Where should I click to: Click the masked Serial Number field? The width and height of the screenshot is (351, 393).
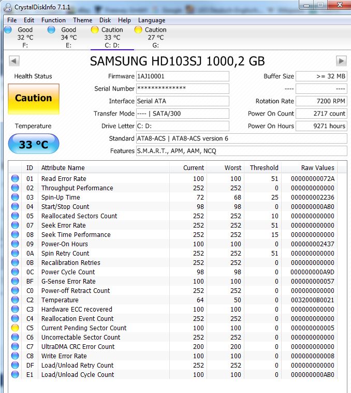tap(182, 89)
